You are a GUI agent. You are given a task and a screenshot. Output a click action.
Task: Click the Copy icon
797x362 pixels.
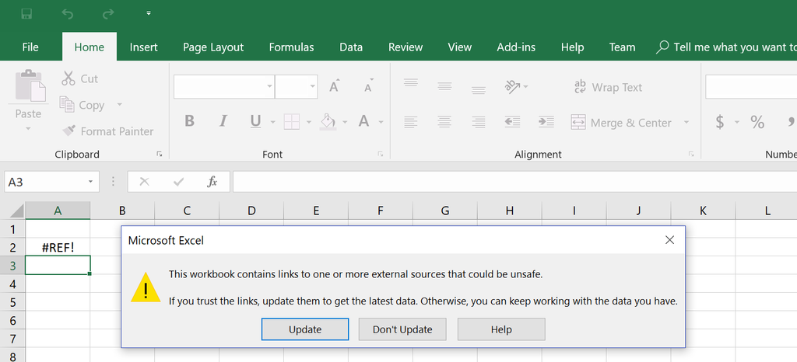click(67, 104)
